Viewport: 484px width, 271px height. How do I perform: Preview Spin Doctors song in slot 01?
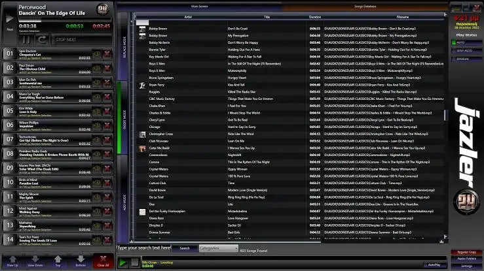(x=97, y=54)
